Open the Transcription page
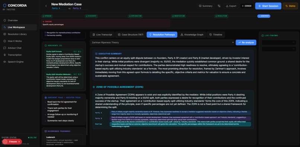Screen dimensions: 300x147 point(19,55)
